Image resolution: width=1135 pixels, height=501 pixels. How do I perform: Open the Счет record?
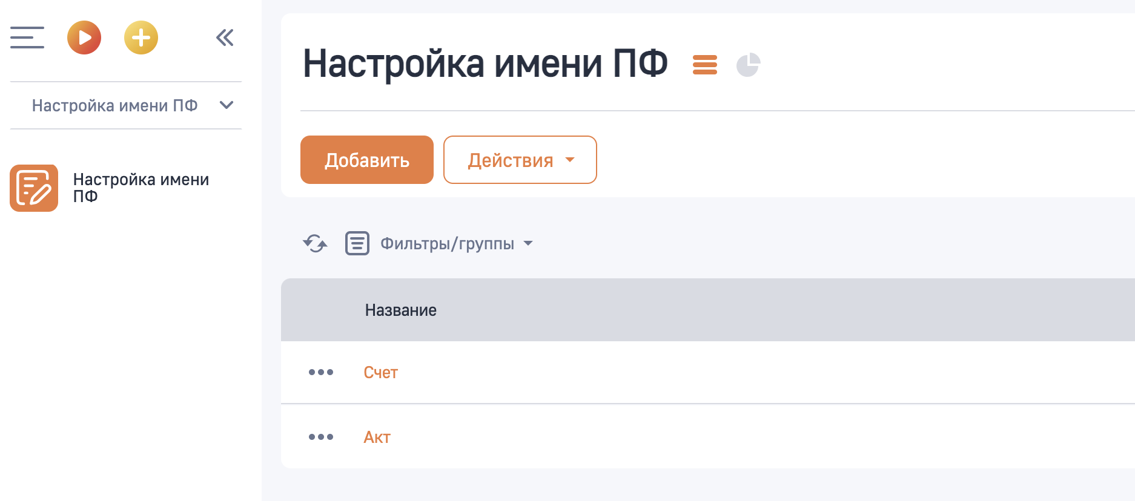tap(380, 373)
